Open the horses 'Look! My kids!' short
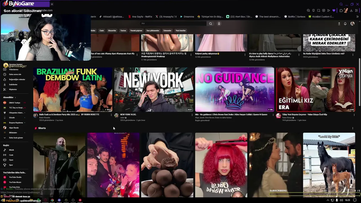This screenshot has height=203, width=361. [x=329, y=165]
